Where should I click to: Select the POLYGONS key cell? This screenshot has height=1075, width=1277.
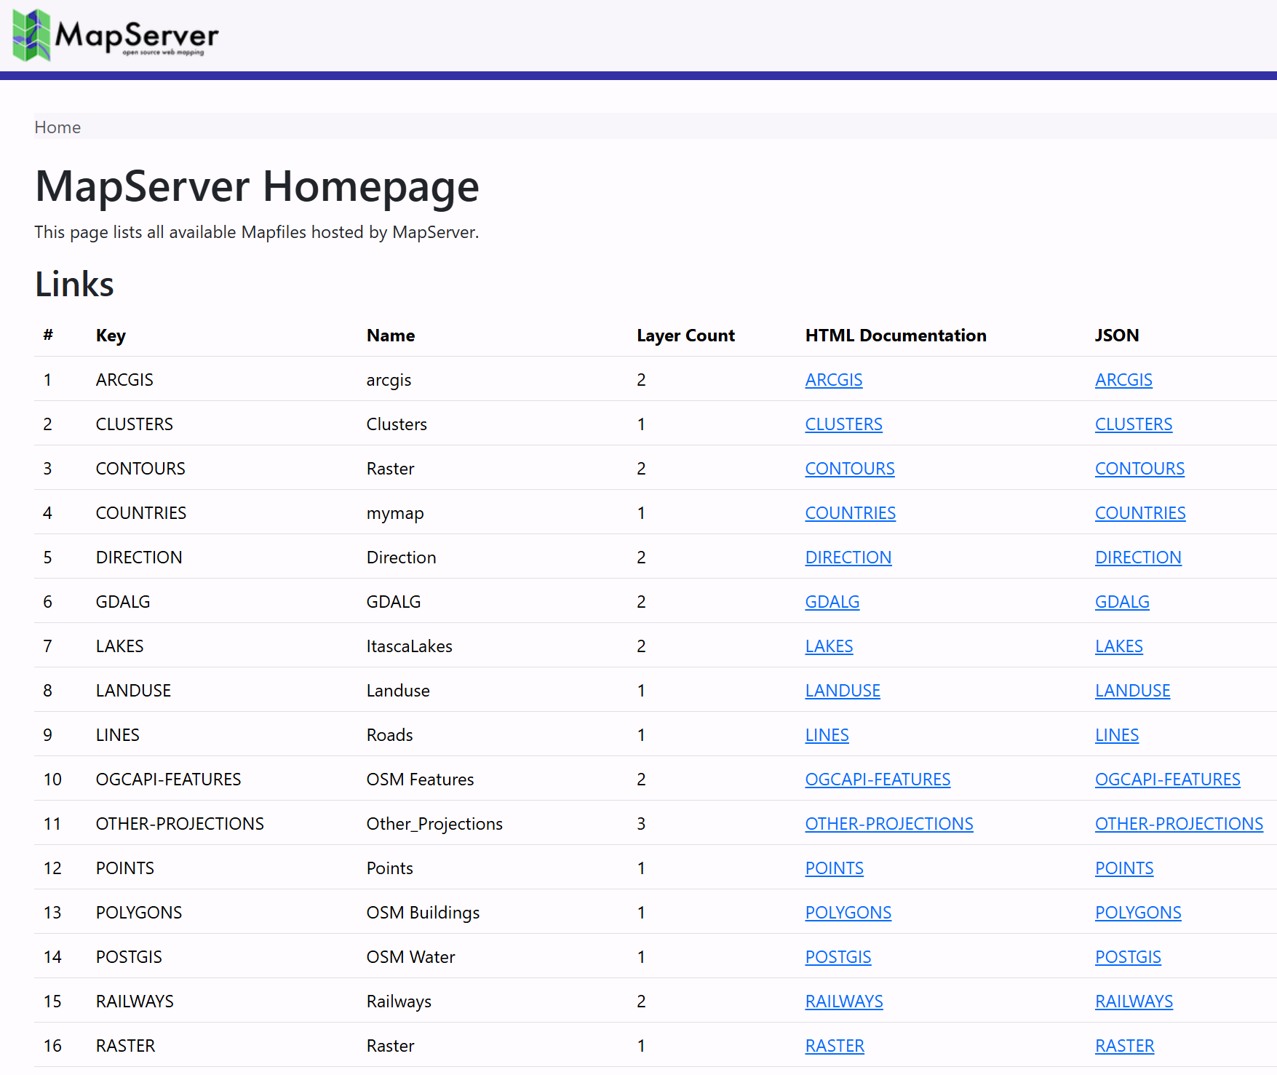139,913
